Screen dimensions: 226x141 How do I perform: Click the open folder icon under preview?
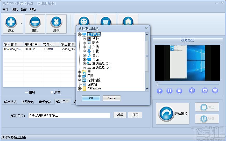coord(215,90)
